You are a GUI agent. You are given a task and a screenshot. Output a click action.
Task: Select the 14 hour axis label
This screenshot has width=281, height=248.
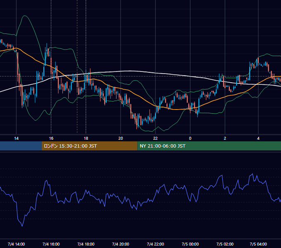16,138
